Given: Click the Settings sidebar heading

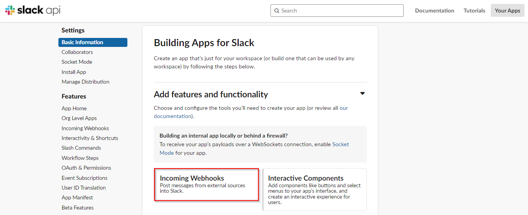Looking at the screenshot, I should [x=73, y=30].
